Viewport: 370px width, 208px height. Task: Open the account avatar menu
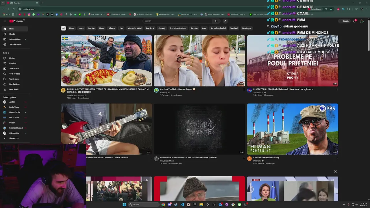coord(362,21)
